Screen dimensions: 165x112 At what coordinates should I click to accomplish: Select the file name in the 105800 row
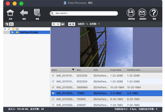tap(65, 99)
